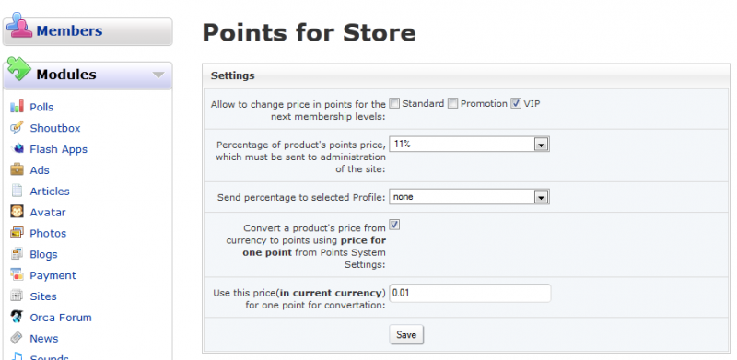This screenshot has height=360, width=737.
Task: Click the price for one point field
Action: (470, 294)
